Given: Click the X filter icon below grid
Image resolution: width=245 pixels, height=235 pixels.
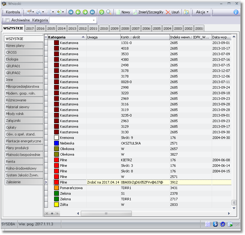Looking at the screenshot, I should click(x=47, y=214).
